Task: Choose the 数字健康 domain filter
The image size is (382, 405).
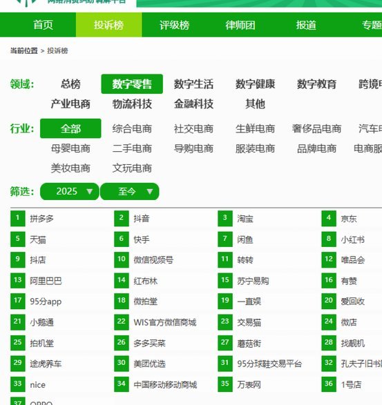Action: click(256, 84)
